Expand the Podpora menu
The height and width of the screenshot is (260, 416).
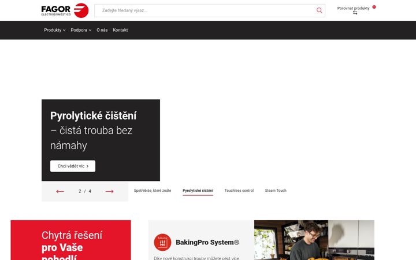pyautogui.click(x=81, y=30)
